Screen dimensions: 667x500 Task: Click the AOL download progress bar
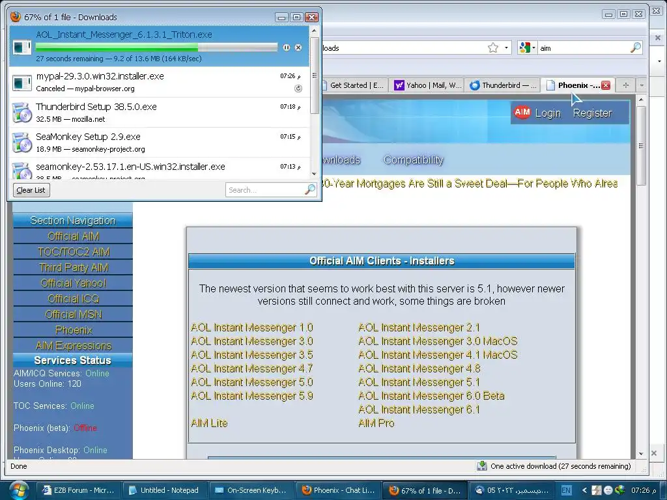[x=156, y=47]
